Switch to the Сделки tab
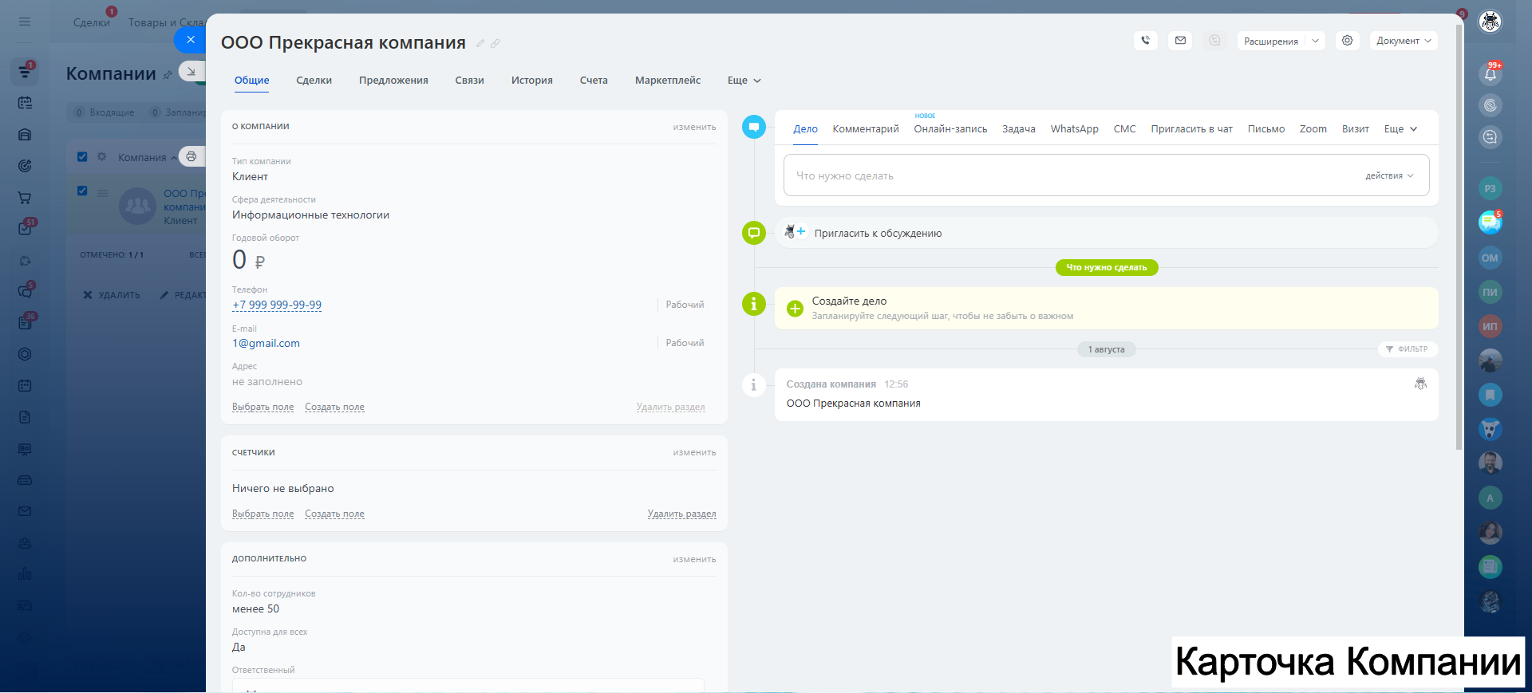Screen dimensions: 1532x693 click(314, 81)
